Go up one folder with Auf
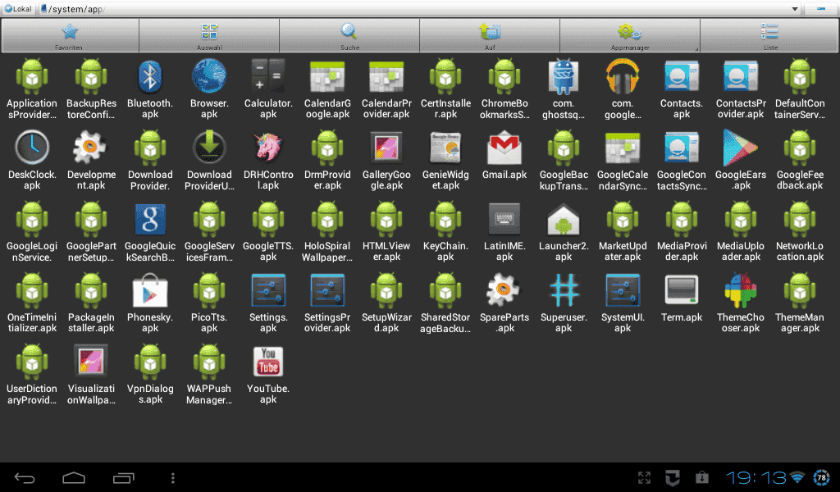 [490, 35]
